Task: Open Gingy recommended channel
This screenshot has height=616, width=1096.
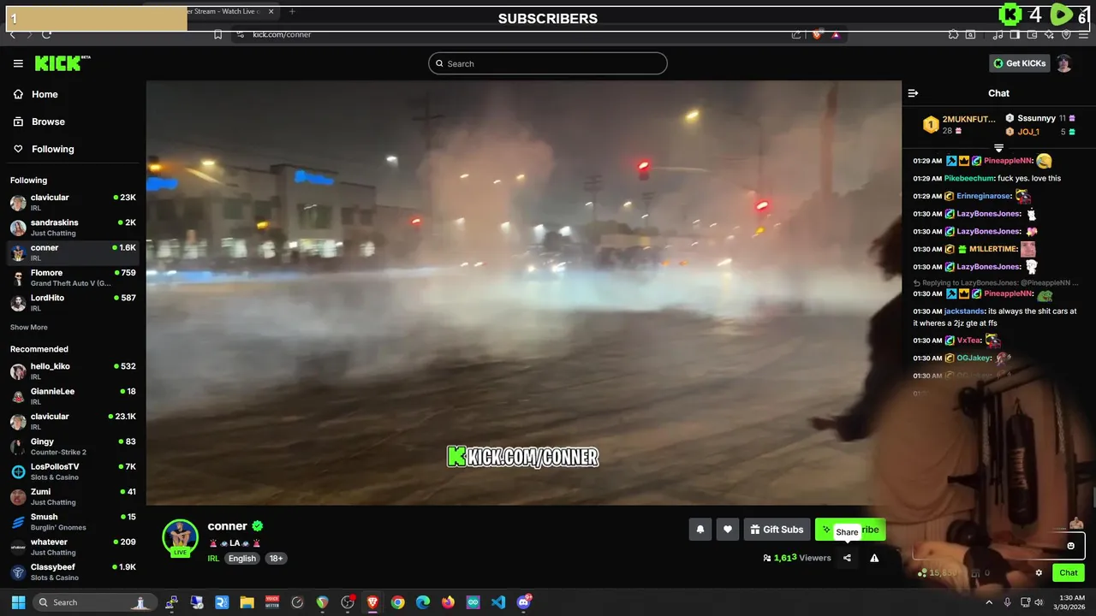Action: coord(73,447)
